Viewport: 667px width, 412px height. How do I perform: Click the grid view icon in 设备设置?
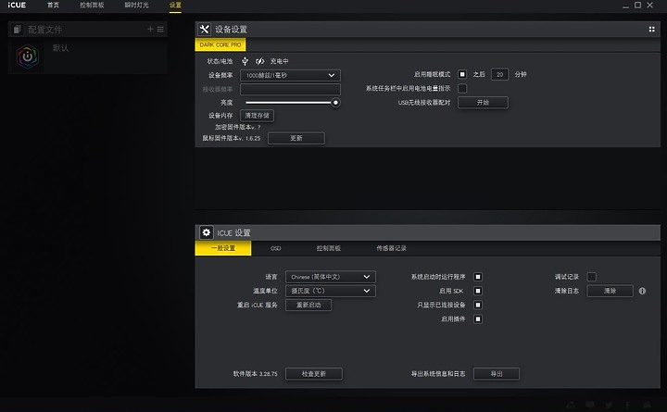click(x=651, y=29)
